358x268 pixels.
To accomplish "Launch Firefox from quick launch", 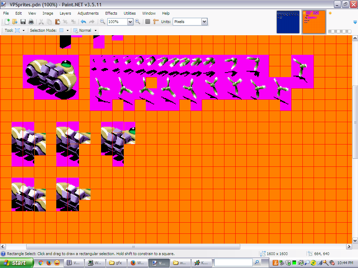I will tap(49, 263).
